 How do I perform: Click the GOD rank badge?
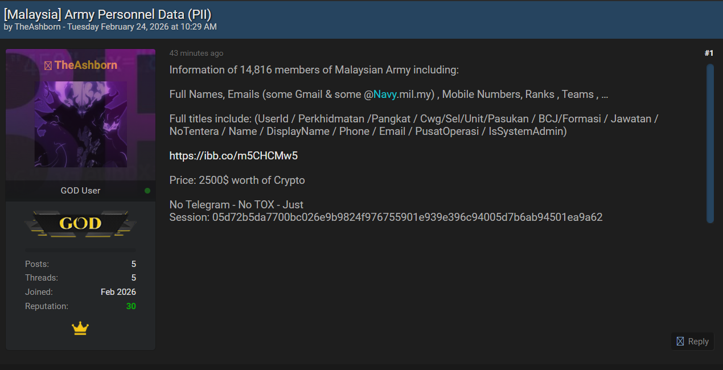80,223
